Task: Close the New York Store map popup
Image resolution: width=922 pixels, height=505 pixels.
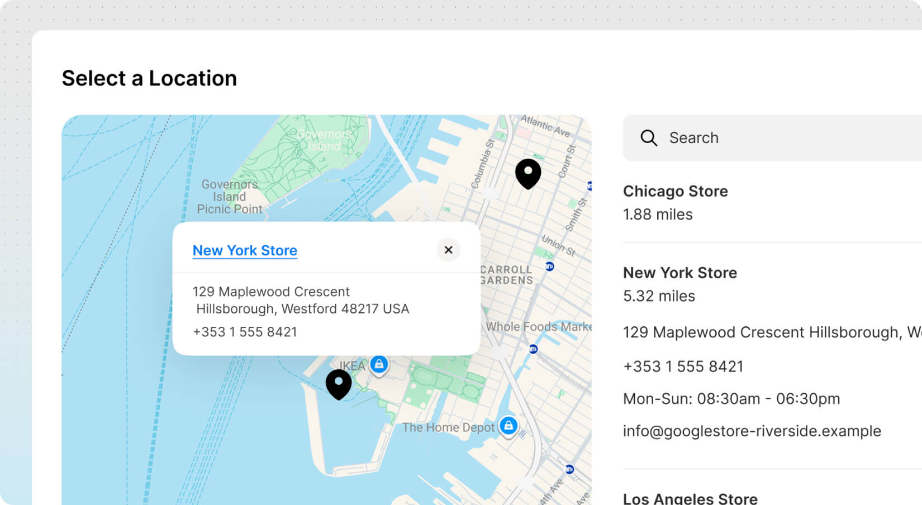Action: coord(448,250)
